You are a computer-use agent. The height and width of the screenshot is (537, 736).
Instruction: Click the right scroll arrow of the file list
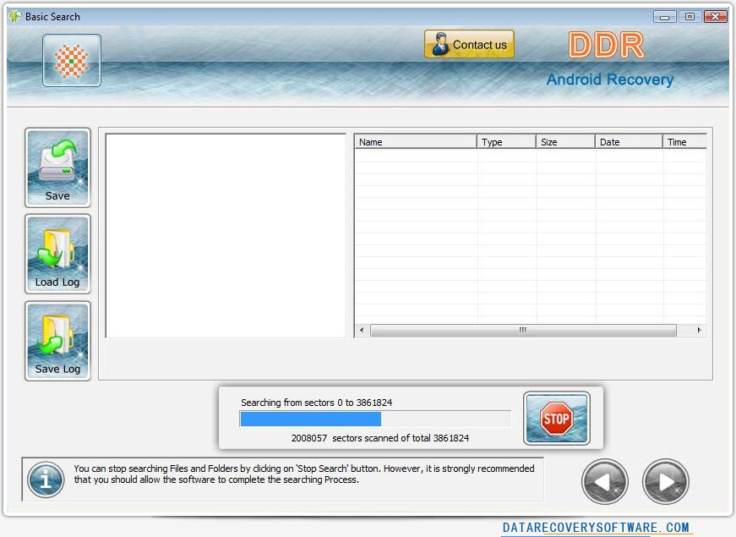point(699,331)
